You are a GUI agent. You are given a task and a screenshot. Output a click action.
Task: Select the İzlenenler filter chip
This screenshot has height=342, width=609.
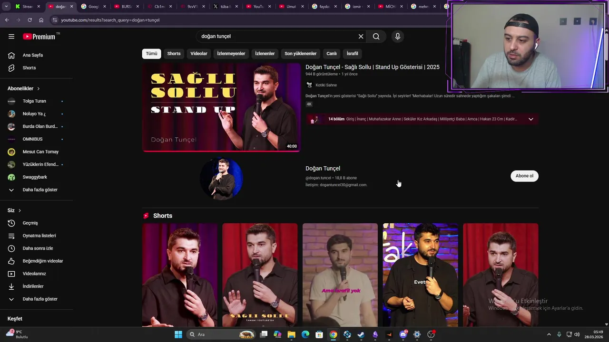[265, 54]
